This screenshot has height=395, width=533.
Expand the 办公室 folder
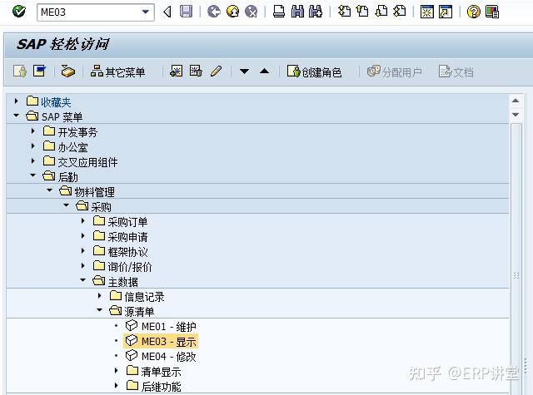coord(33,146)
